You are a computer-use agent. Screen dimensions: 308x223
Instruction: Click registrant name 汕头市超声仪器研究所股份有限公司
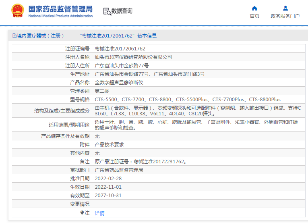(133, 57)
